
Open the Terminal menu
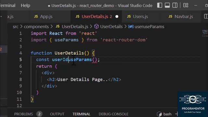coord(8,6)
